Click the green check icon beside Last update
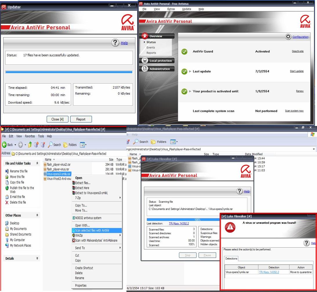Viewport: 317px width, 292px height. click(184, 71)
